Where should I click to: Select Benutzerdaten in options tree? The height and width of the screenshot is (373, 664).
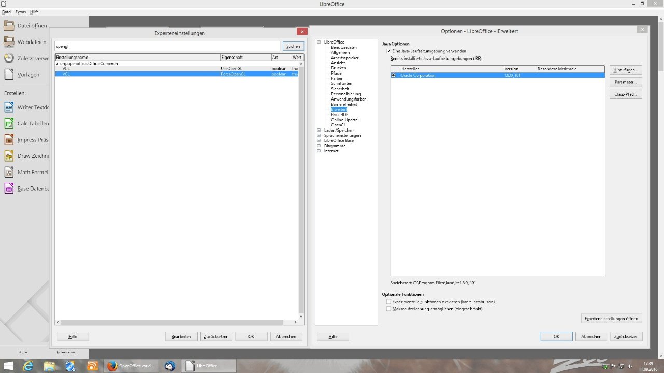coord(344,47)
